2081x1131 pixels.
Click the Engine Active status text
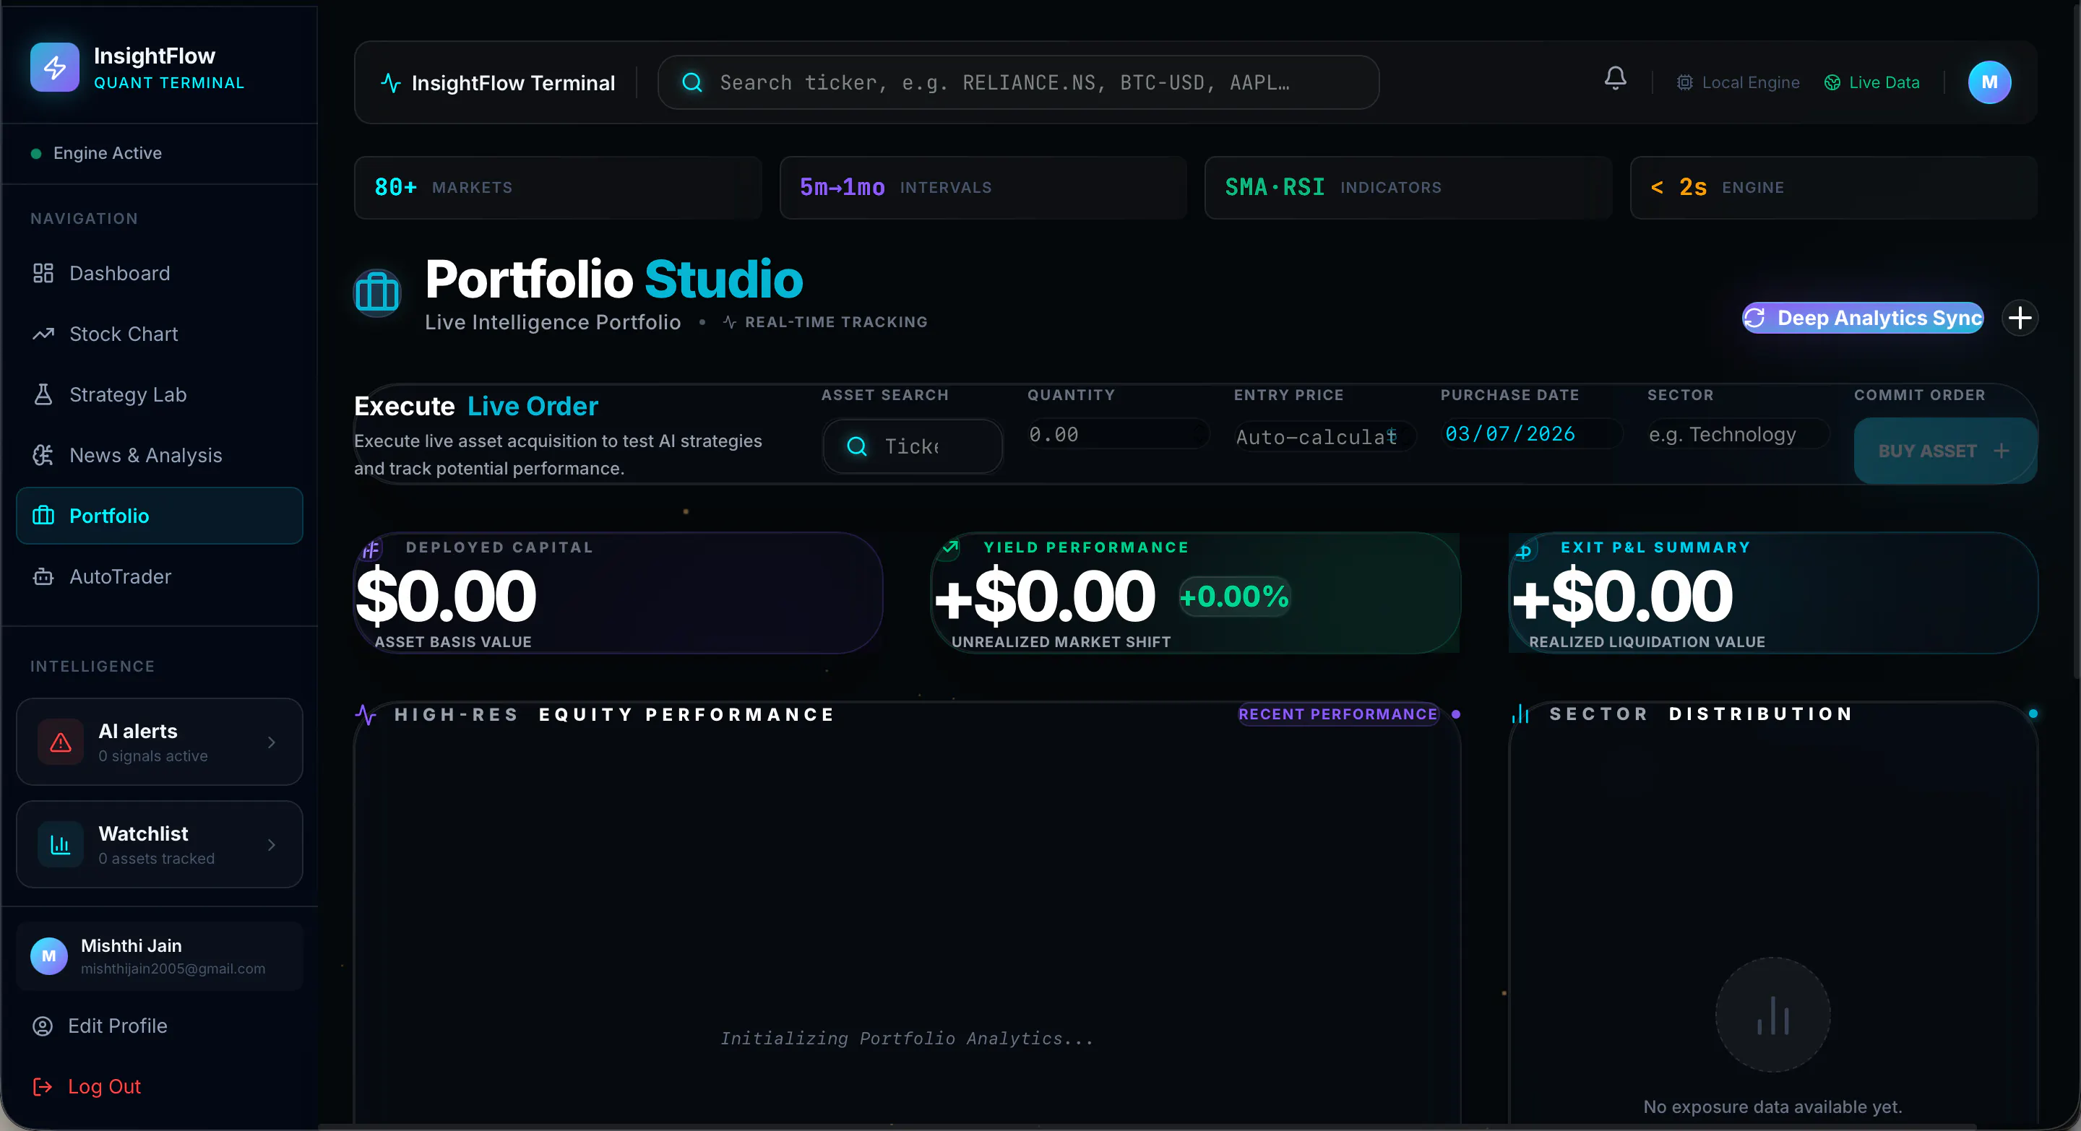[x=108, y=152]
